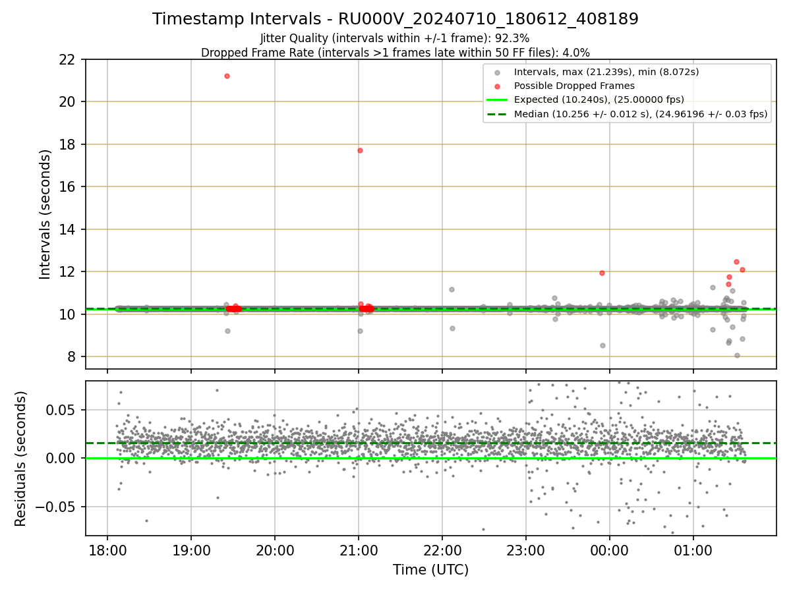This screenshot has width=791, height=593.
Task: Click the dashed green line sample in legend
Action: [498, 114]
